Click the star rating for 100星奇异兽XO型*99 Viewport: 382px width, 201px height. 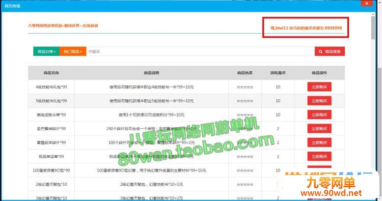pyautogui.click(x=245, y=170)
